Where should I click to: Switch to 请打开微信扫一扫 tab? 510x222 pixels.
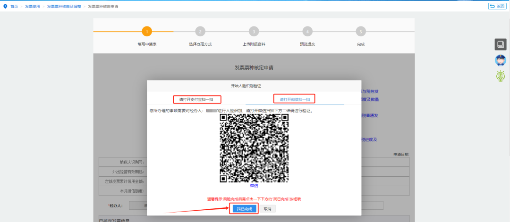coord(295,99)
